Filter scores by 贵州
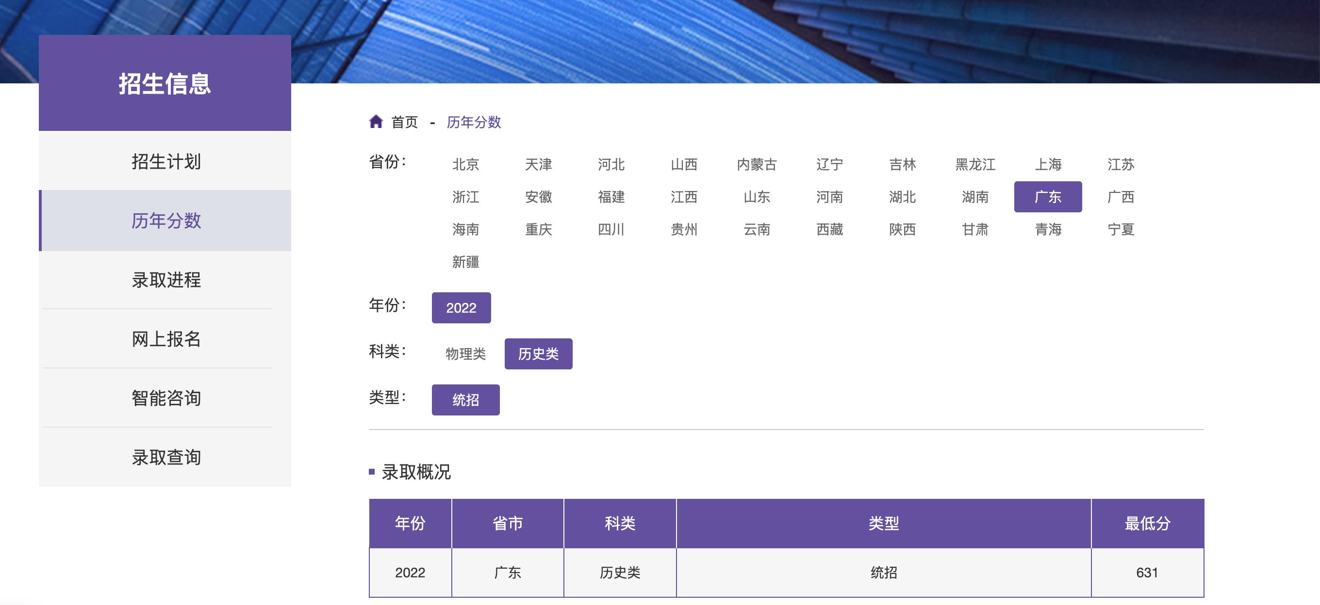The image size is (1320, 605). (684, 229)
